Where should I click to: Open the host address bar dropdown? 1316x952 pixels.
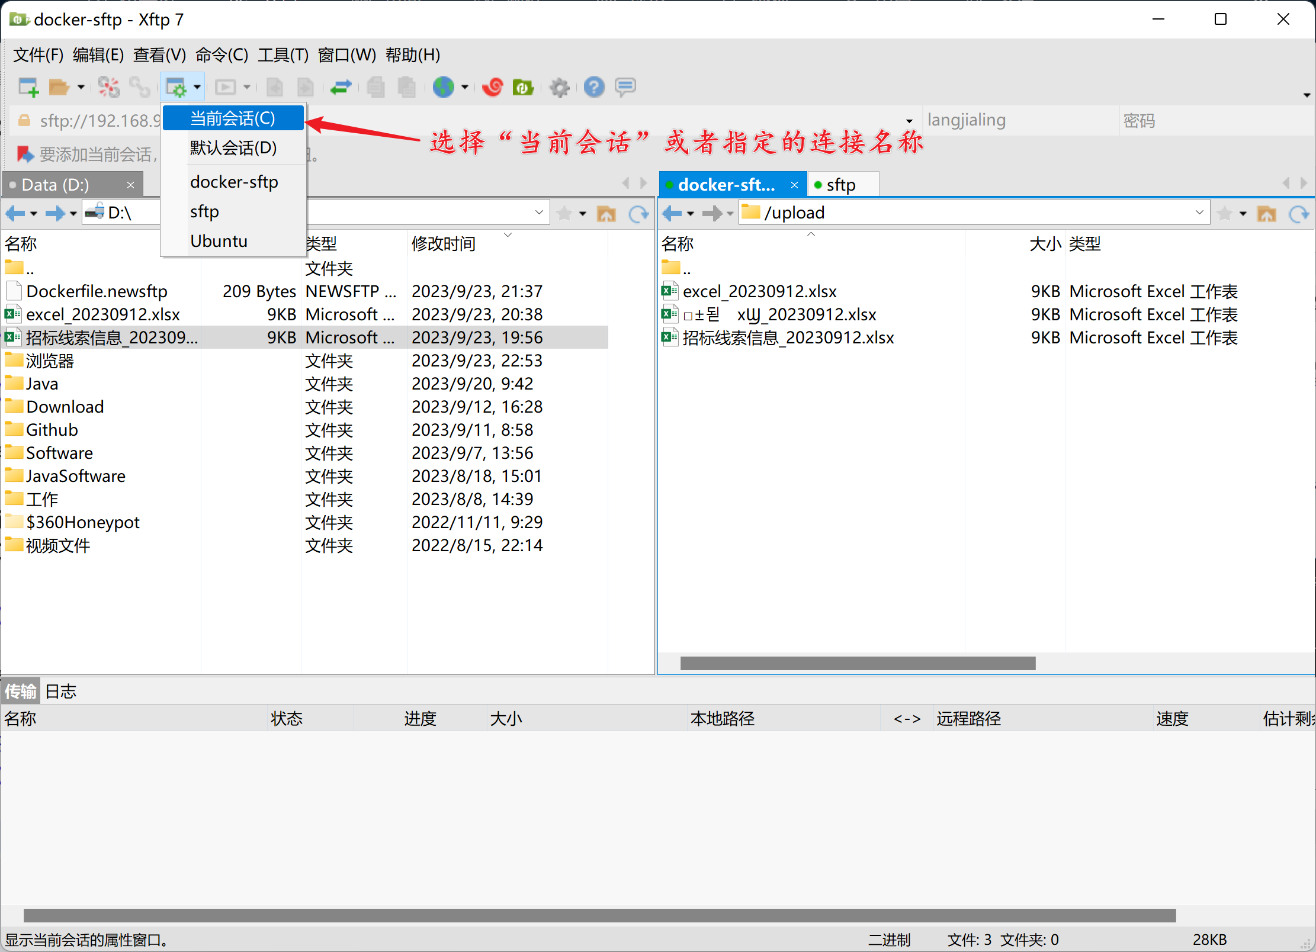pyautogui.click(x=909, y=121)
